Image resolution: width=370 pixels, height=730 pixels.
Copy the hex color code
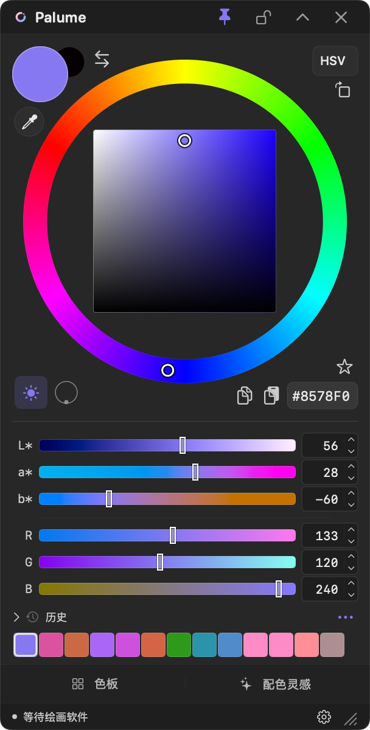pos(245,395)
